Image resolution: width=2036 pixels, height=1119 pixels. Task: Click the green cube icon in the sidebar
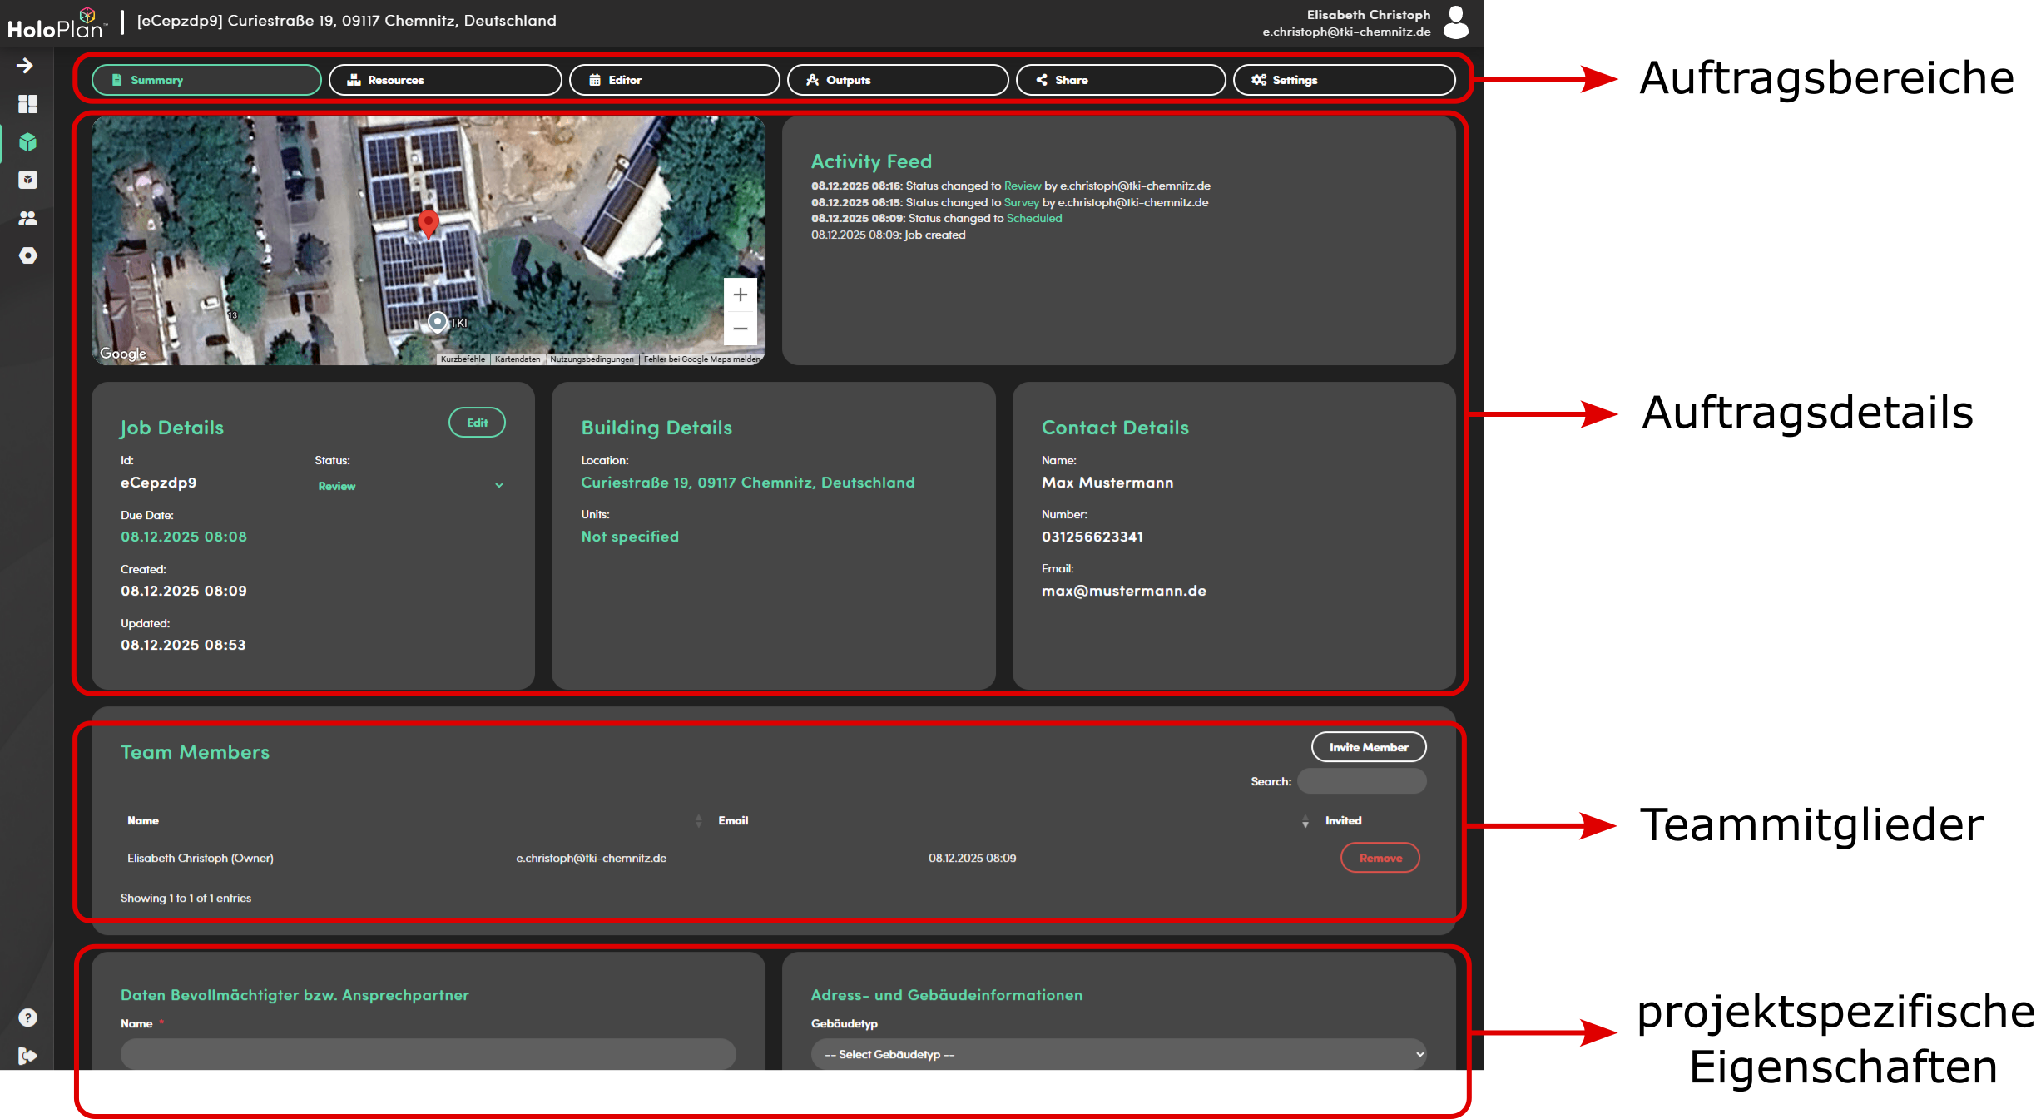pos(27,142)
